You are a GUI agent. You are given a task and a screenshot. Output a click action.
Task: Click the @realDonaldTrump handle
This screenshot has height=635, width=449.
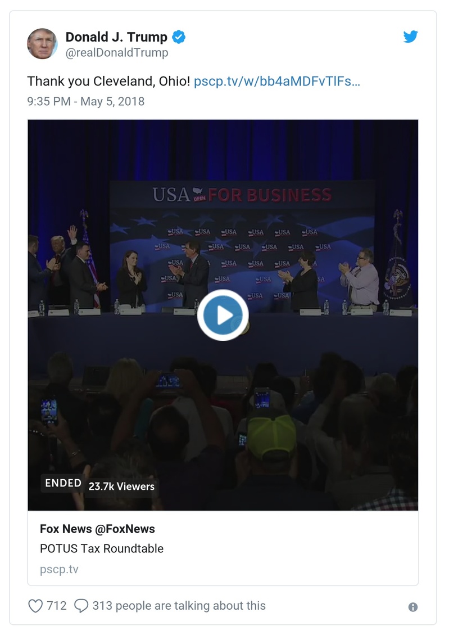(116, 52)
